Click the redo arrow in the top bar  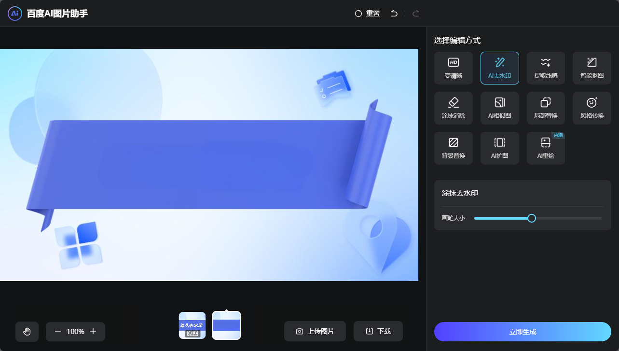point(415,14)
